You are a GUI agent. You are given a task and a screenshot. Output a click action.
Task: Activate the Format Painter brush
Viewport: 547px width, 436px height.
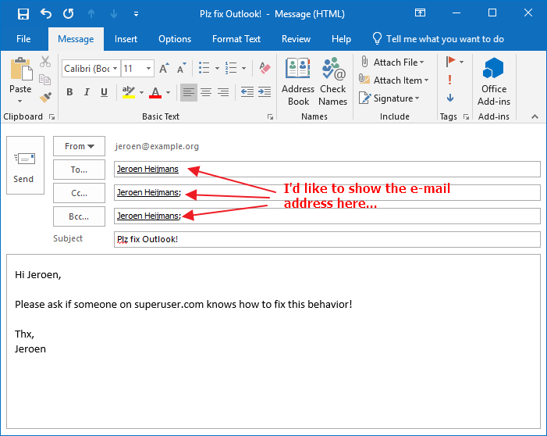pos(45,98)
